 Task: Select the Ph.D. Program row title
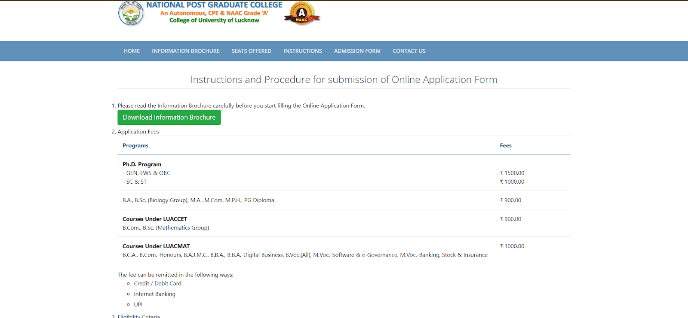coord(142,164)
